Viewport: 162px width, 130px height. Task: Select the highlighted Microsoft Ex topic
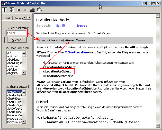[x=14, y=92]
